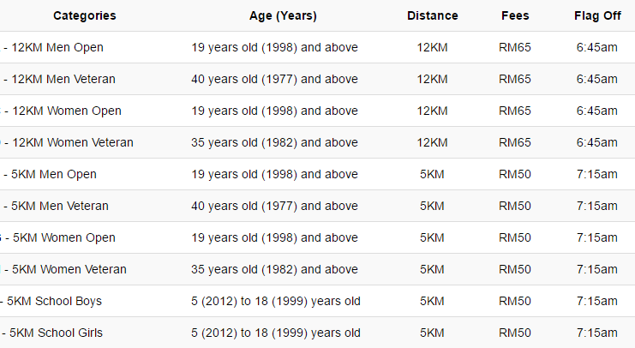Click the RM65 fee for 12KM Men Open
635x348 pixels.
(515, 47)
